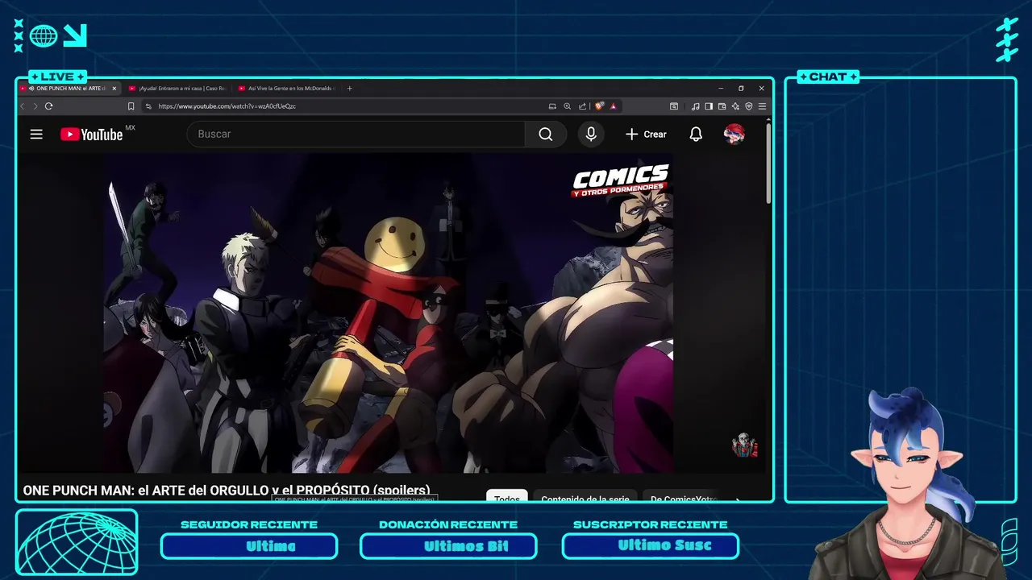This screenshot has width=1032, height=580.
Task: Open a new browser tab
Action: point(349,89)
